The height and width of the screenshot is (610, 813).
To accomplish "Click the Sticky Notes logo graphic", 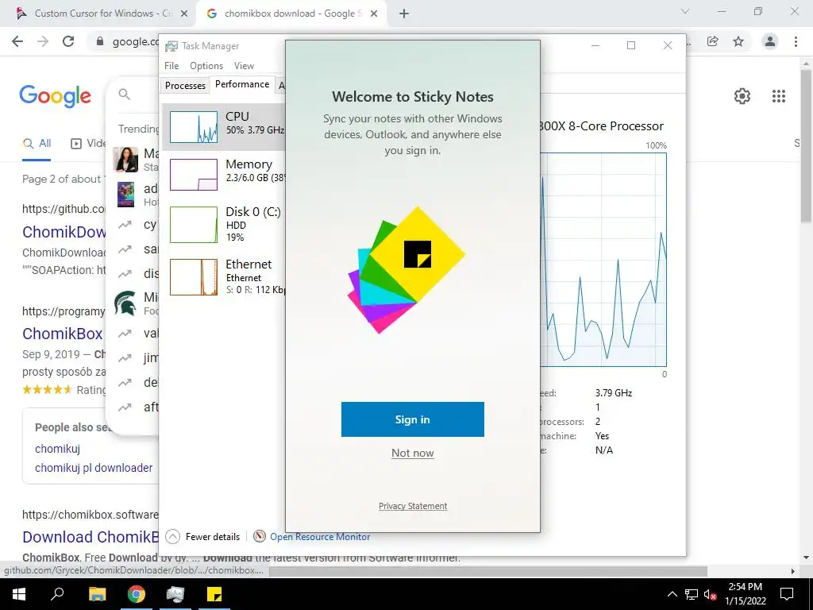I will click(406, 270).
